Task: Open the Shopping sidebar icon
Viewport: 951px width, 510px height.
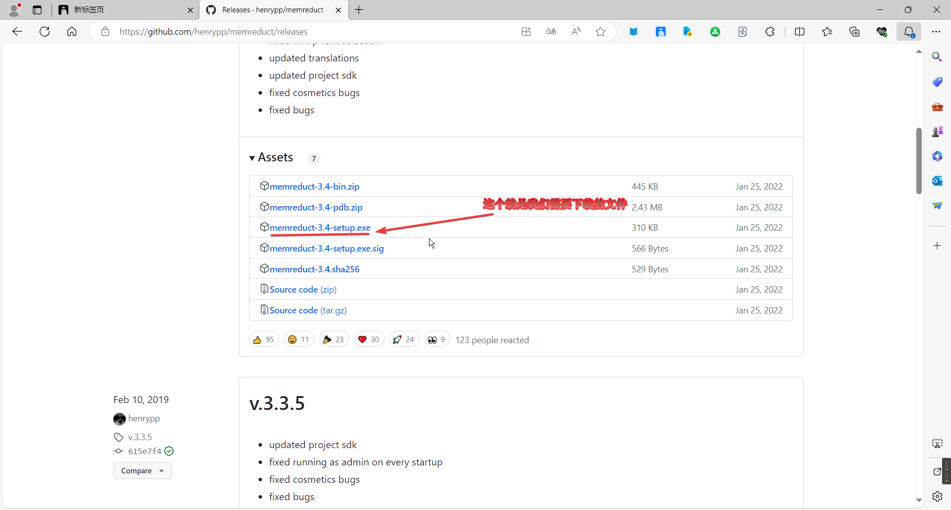Action: point(938,82)
